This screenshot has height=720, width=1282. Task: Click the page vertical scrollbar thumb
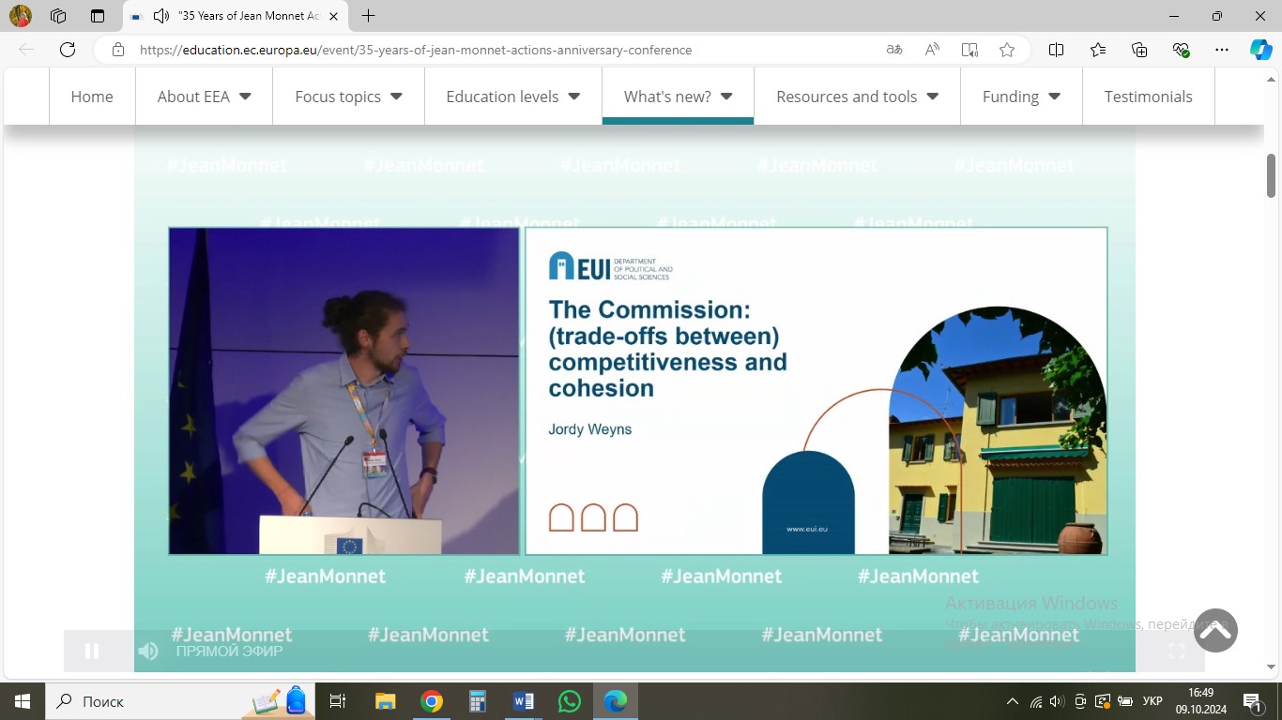coord(1272,175)
